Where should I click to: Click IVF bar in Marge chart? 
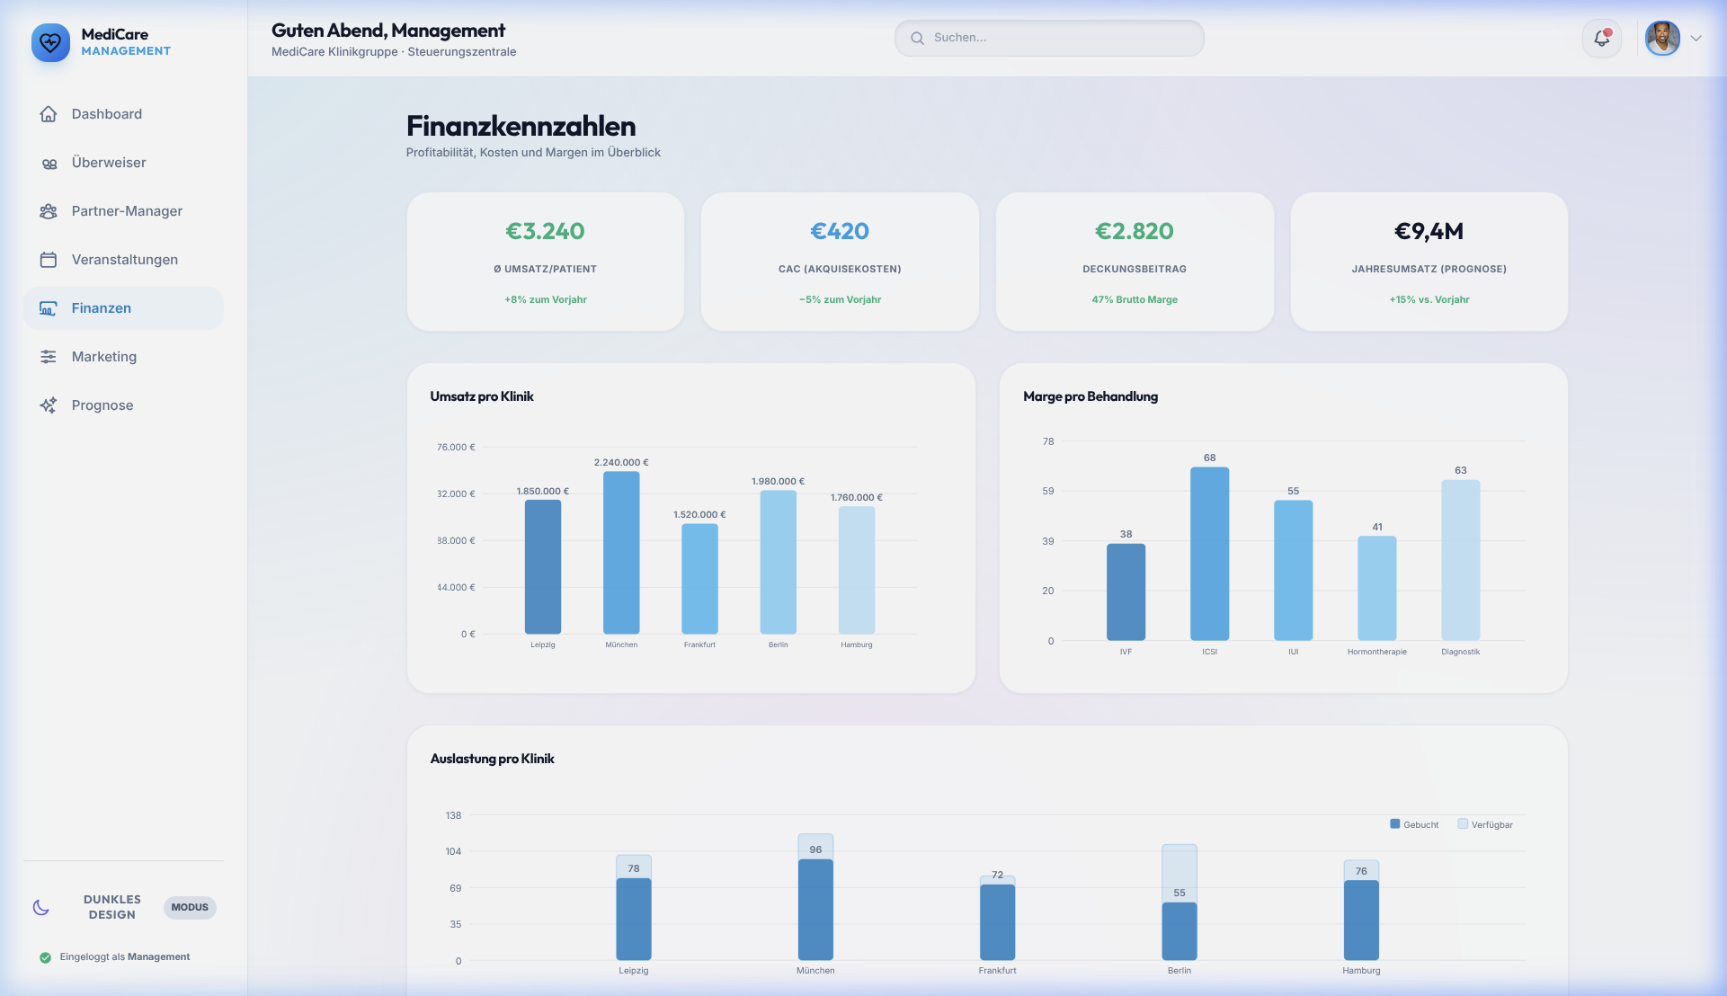coord(1126,592)
